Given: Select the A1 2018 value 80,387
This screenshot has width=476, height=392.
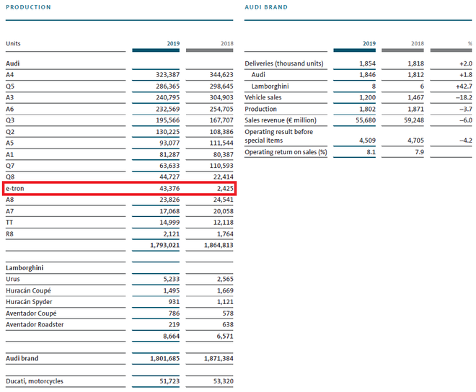Looking at the screenshot, I should click(x=223, y=154).
